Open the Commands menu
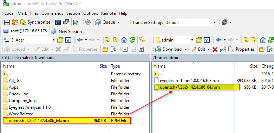 (52, 13)
